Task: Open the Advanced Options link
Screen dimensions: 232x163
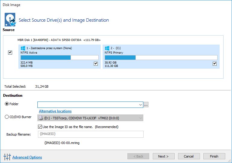Action: click(x=27, y=157)
